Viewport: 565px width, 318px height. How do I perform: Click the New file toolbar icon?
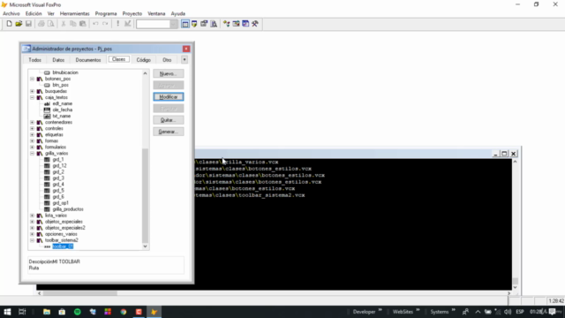9,24
